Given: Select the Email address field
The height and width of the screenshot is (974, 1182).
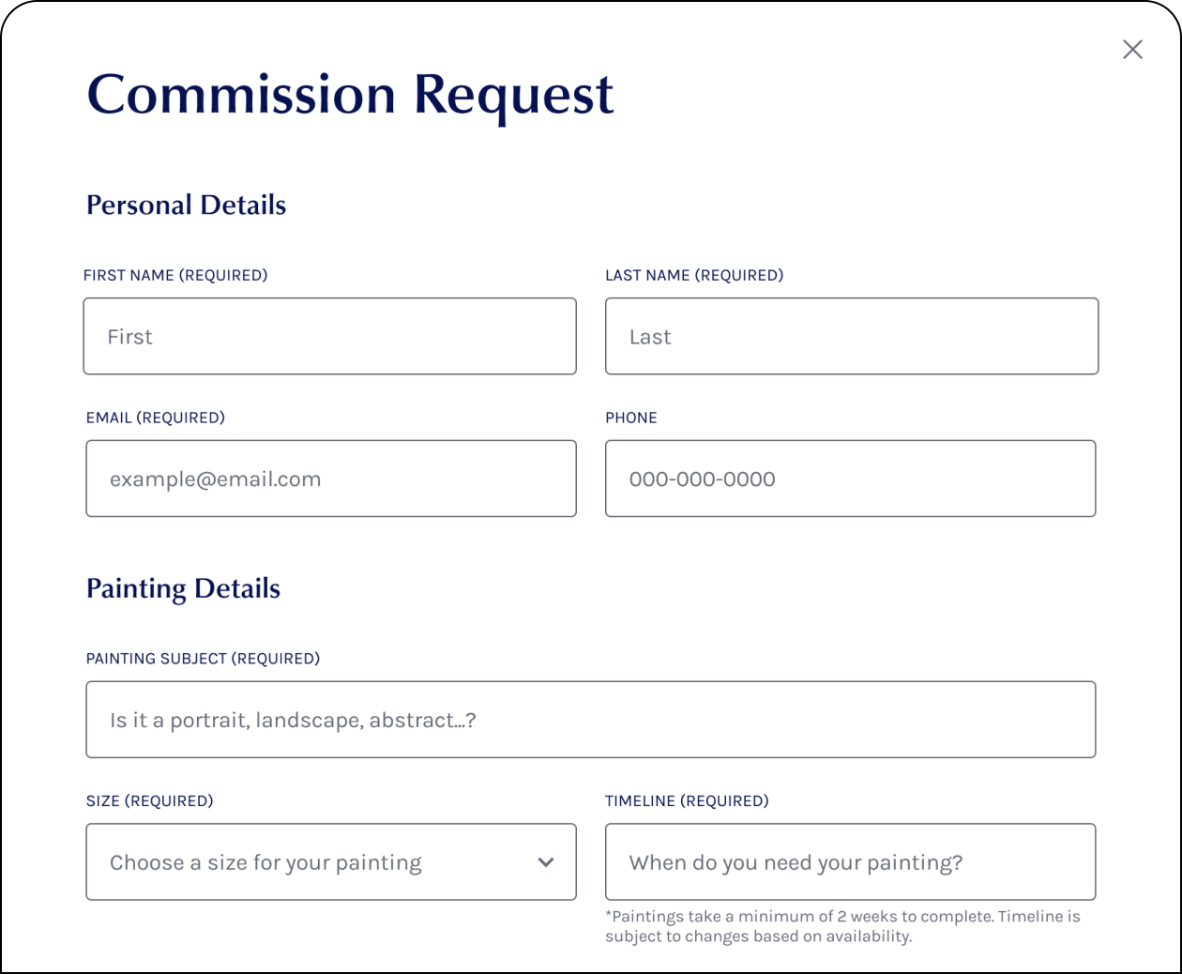Looking at the screenshot, I should click(330, 479).
